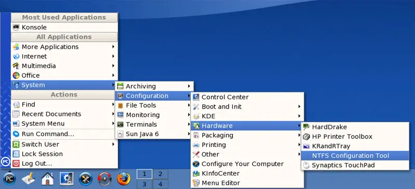Click the Menu Editor icon
415x189 pixels.
click(196, 183)
